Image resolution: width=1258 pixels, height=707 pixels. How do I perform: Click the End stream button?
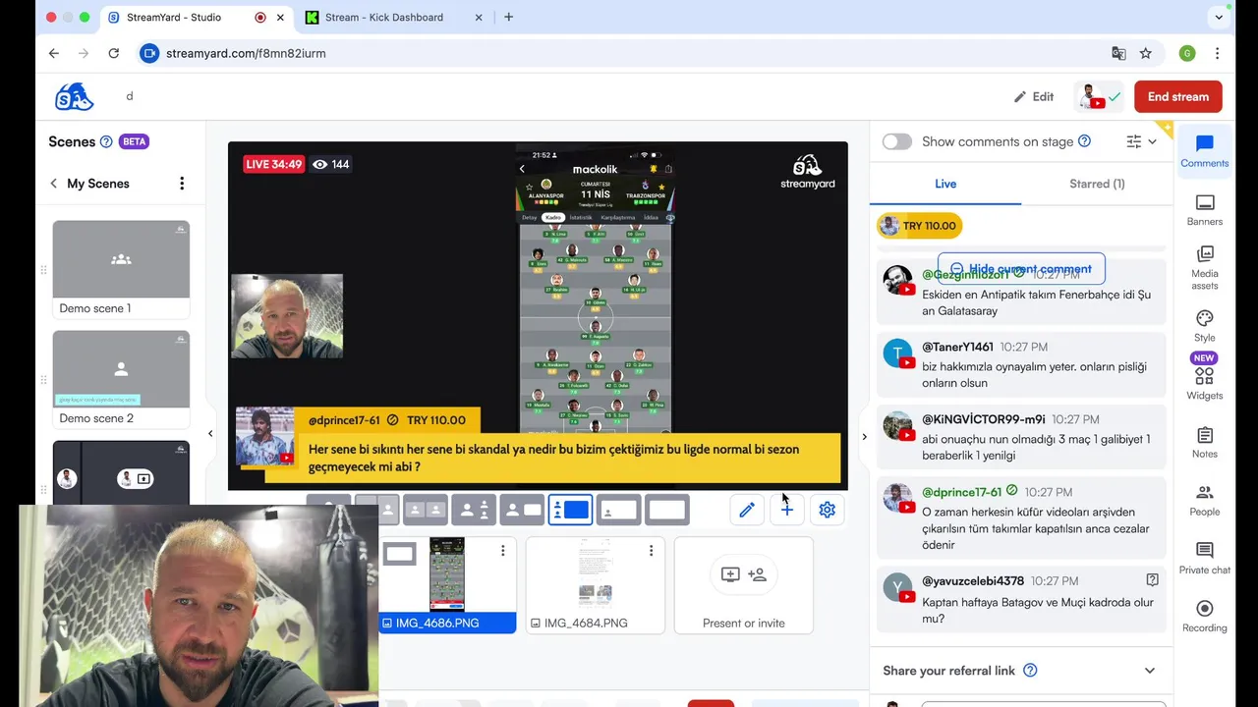click(1178, 96)
